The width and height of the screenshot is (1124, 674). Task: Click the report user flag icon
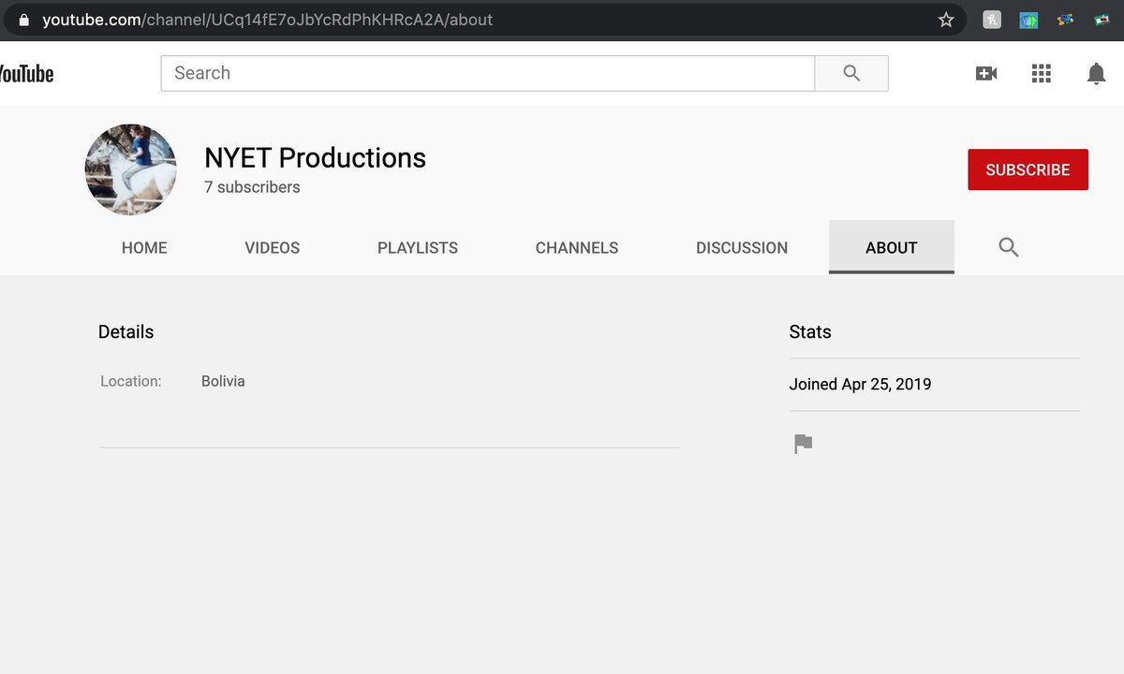tap(803, 444)
